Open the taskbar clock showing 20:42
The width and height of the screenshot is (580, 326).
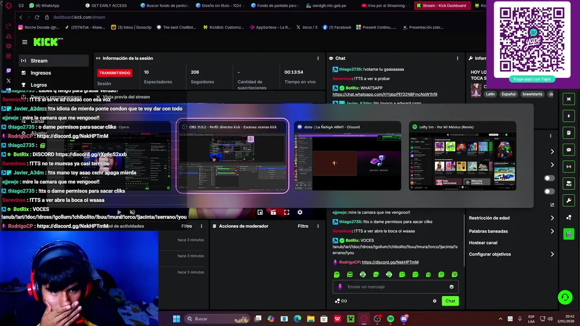pos(566,319)
